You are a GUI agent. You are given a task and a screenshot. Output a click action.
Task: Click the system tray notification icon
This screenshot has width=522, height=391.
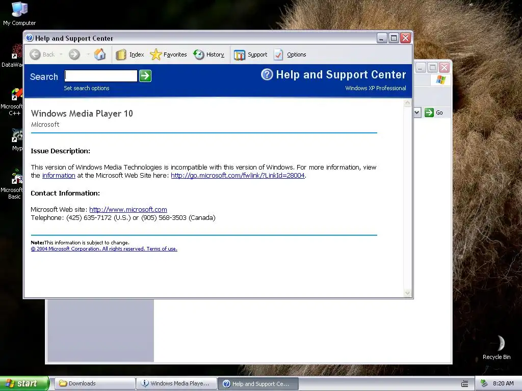pyautogui.click(x=484, y=383)
